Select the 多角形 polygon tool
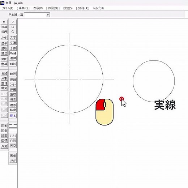 pyautogui.click(x=4, y=59)
